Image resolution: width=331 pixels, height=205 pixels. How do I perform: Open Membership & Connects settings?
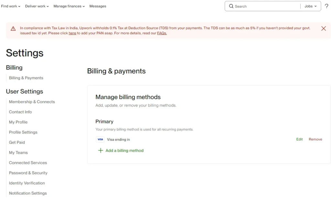click(32, 102)
